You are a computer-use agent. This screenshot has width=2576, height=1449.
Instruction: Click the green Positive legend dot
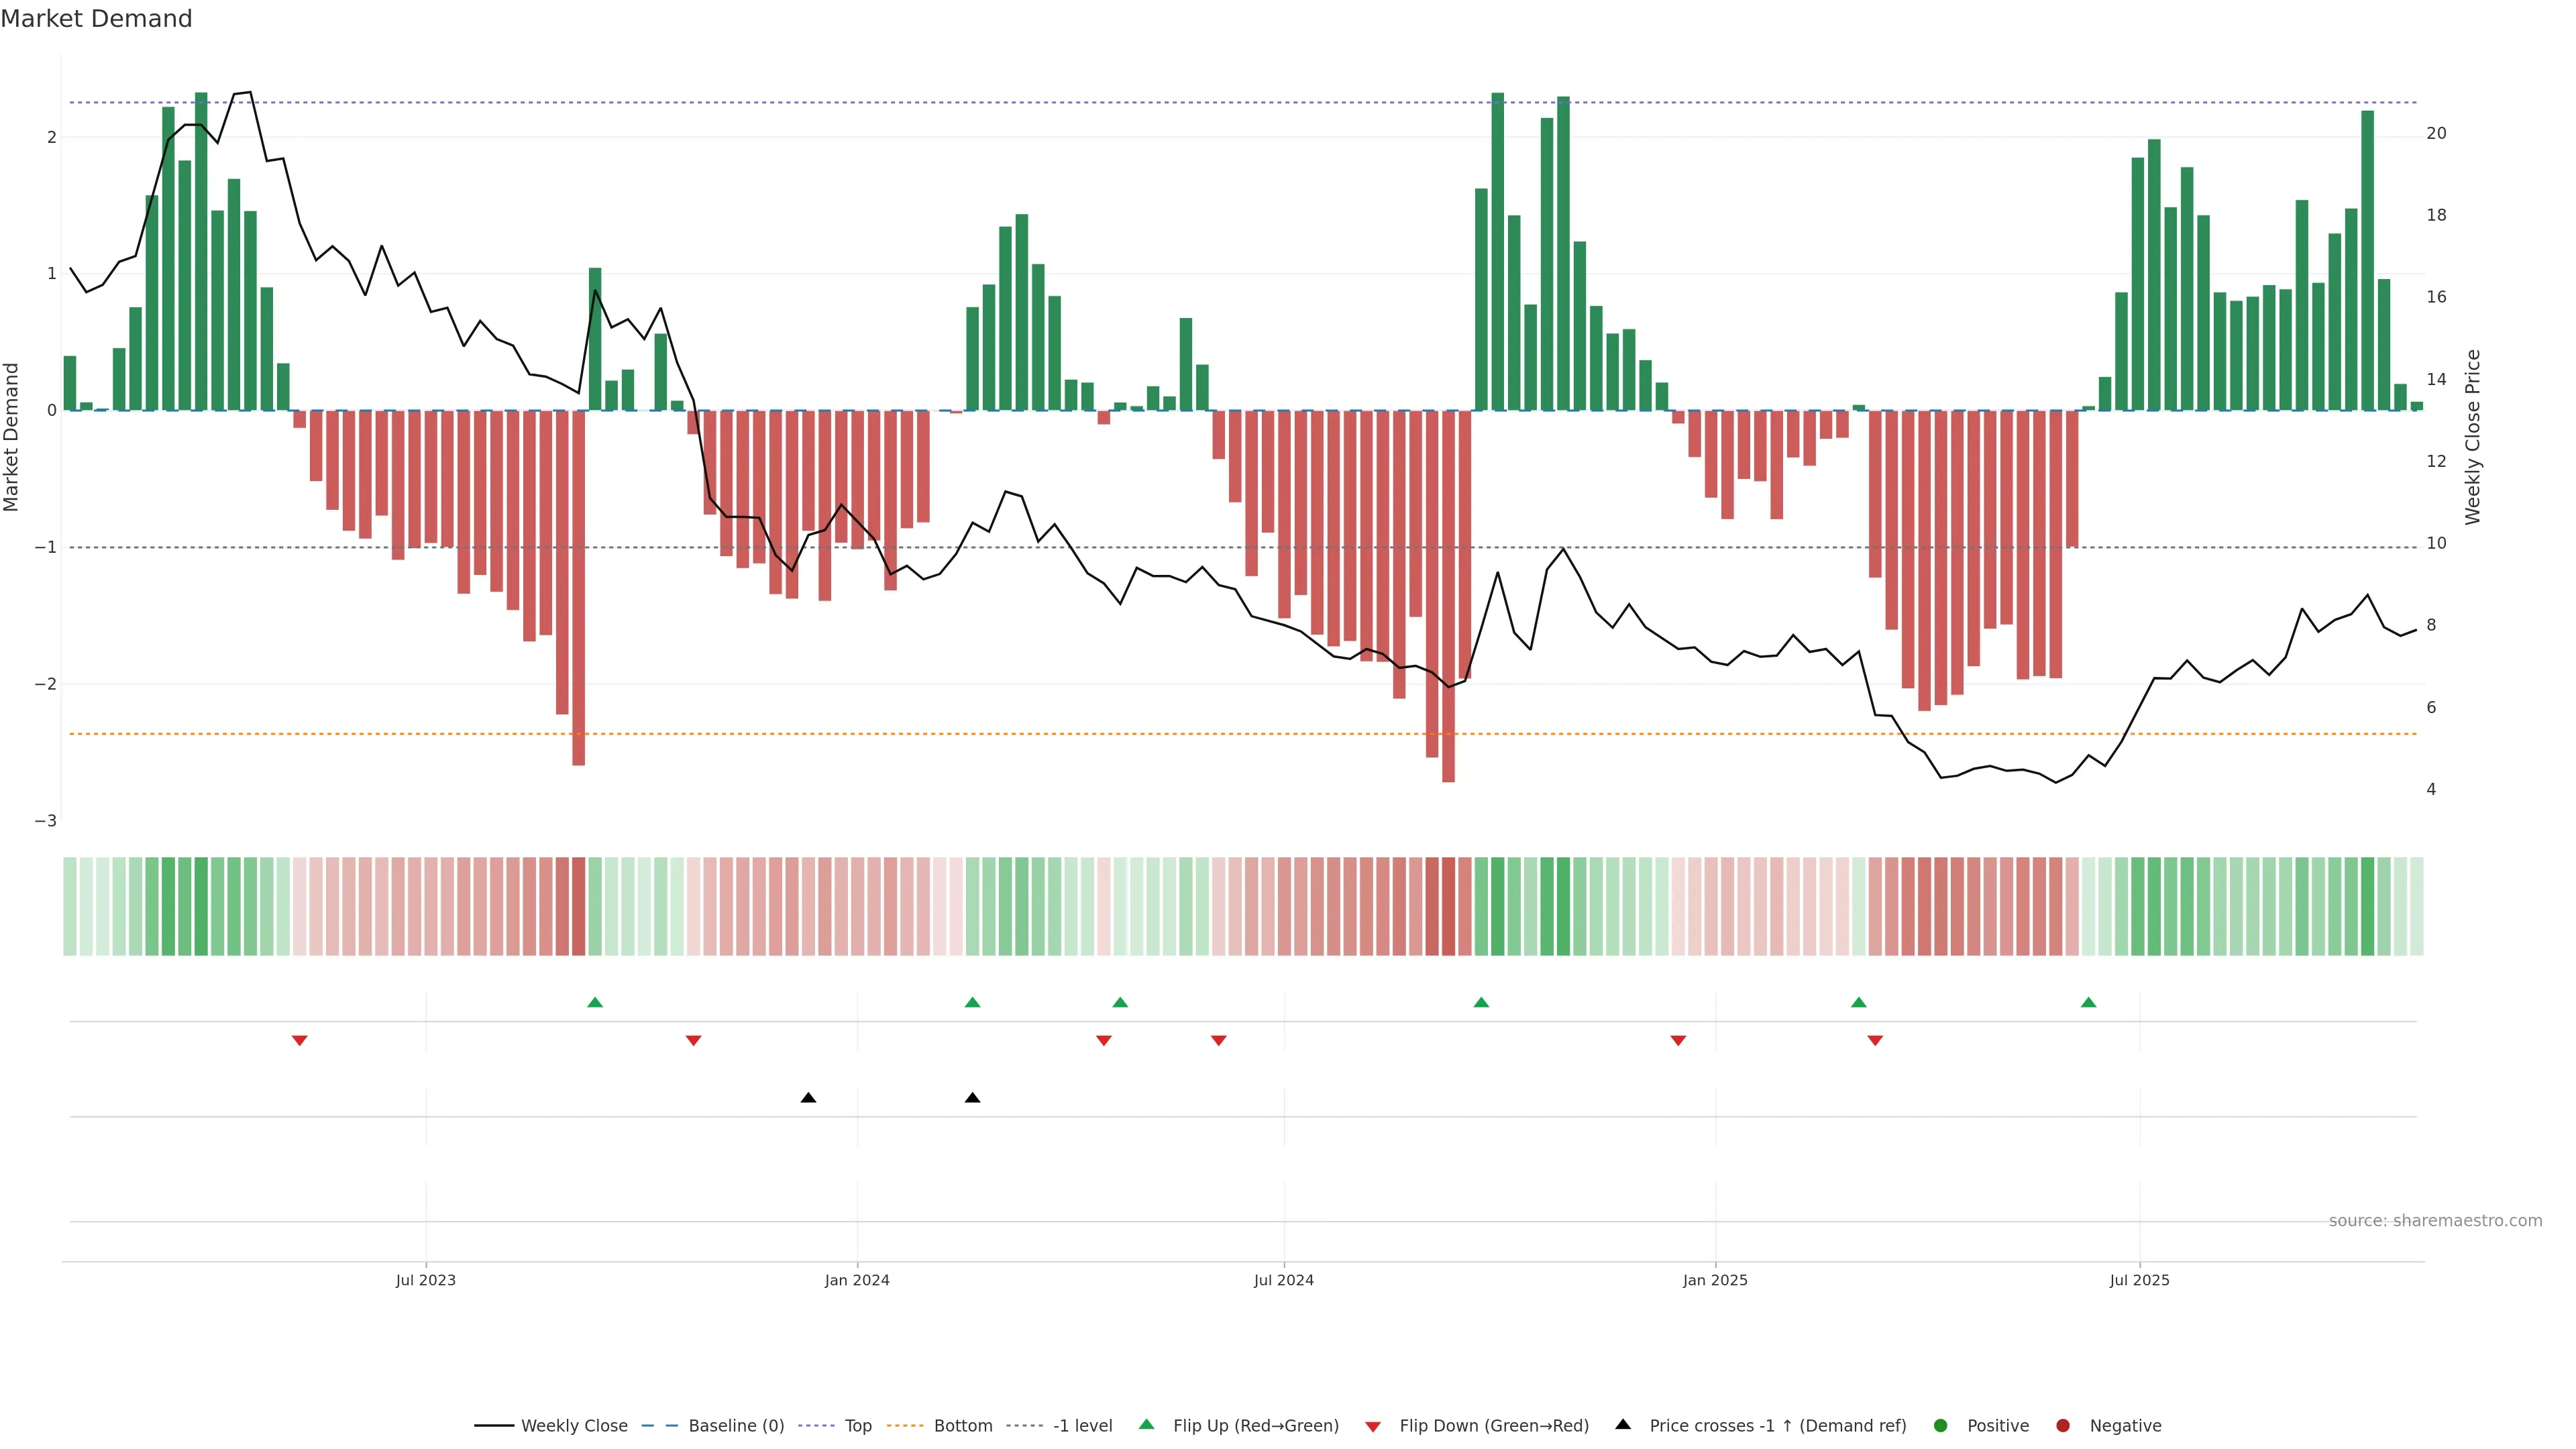tap(1941, 1425)
